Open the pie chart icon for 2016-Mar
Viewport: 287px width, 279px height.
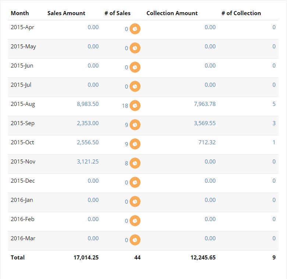pyautogui.click(x=135, y=240)
